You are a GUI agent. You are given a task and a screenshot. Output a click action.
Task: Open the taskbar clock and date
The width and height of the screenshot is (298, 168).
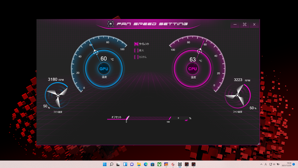pyautogui.click(x=286, y=164)
